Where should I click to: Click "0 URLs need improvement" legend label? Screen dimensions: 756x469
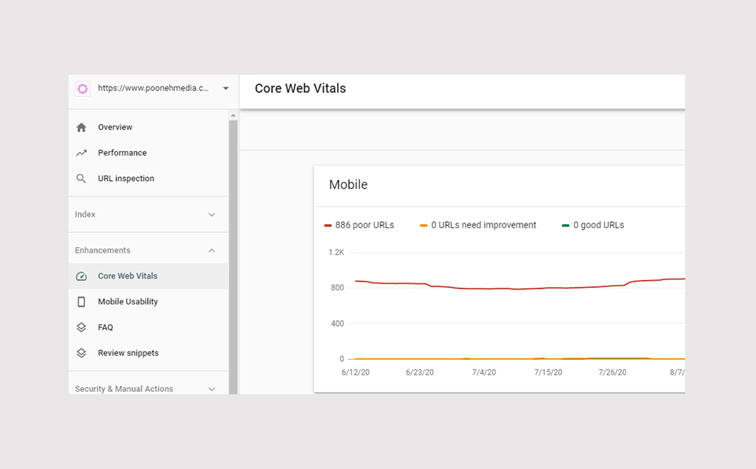click(x=484, y=225)
